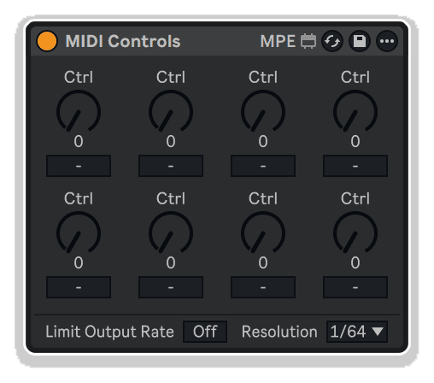The image size is (434, 383).
Task: Click the MIDI Controls device title
Action: pyautogui.click(x=123, y=41)
